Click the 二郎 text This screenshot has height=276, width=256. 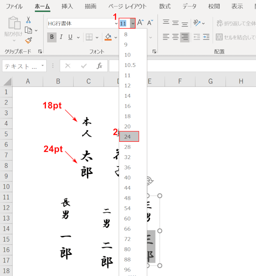coord(107,255)
